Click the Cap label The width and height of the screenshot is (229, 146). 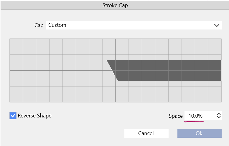pos(39,25)
